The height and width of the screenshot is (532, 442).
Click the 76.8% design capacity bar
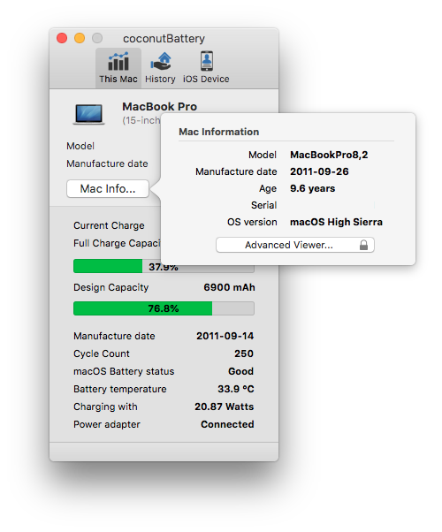[x=164, y=308]
